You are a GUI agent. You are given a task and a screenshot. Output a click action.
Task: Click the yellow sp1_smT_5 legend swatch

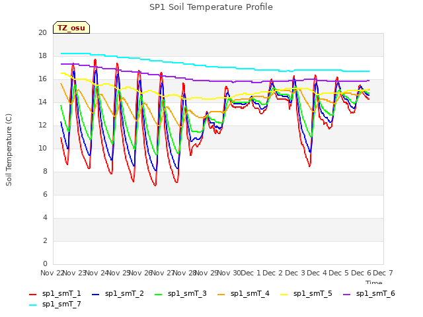(284, 295)
